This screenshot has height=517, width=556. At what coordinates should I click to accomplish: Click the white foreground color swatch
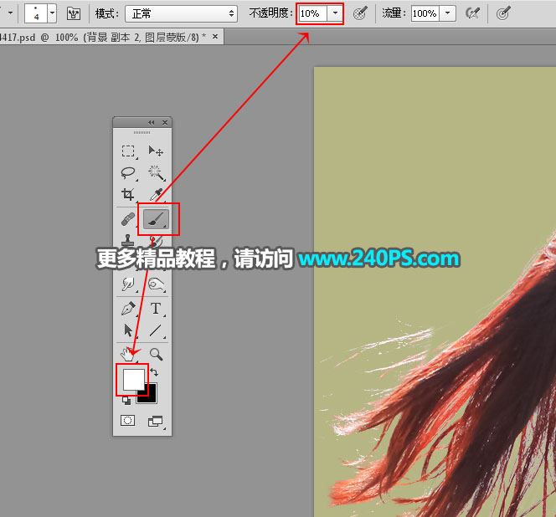134,380
